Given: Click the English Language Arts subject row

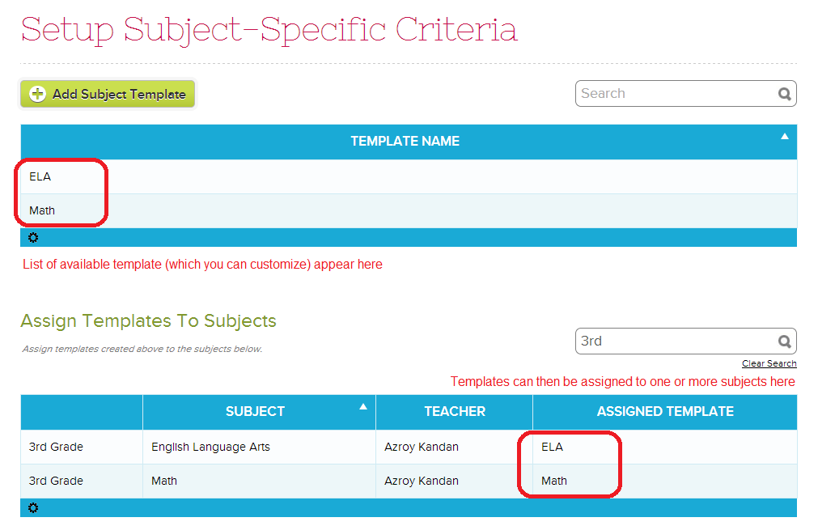Looking at the screenshot, I should (210, 447).
